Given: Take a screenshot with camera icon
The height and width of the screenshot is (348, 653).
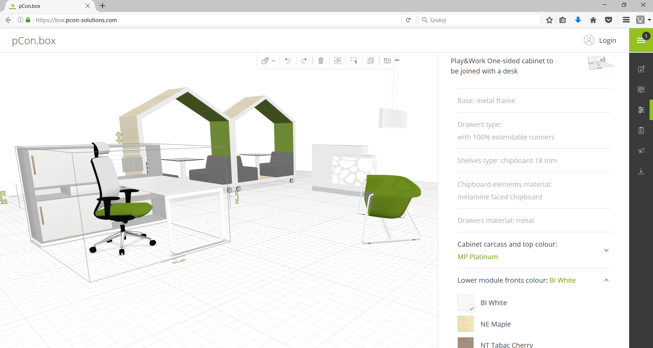Looking at the screenshot, I should (387, 61).
